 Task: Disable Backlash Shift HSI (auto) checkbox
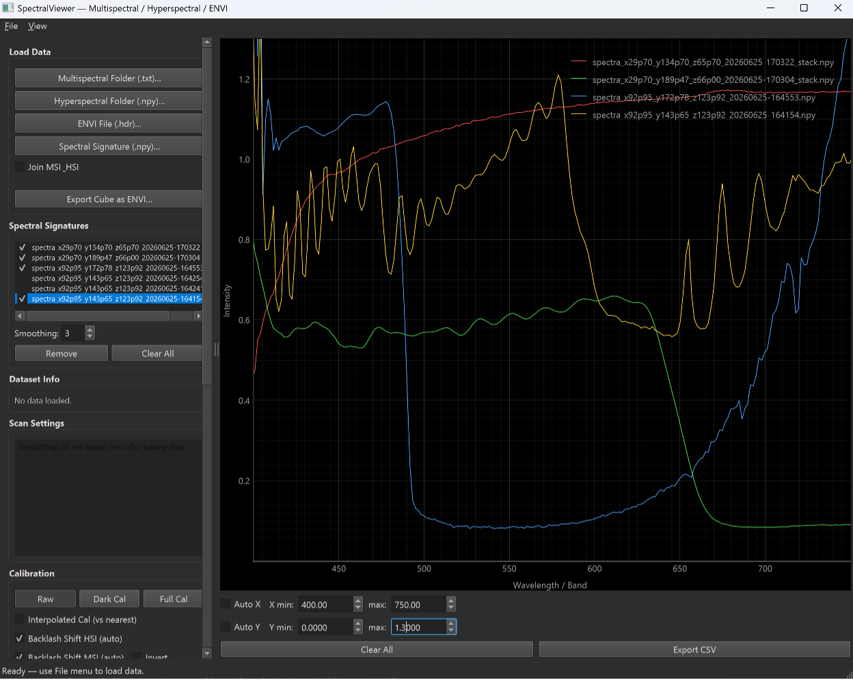[x=20, y=639]
